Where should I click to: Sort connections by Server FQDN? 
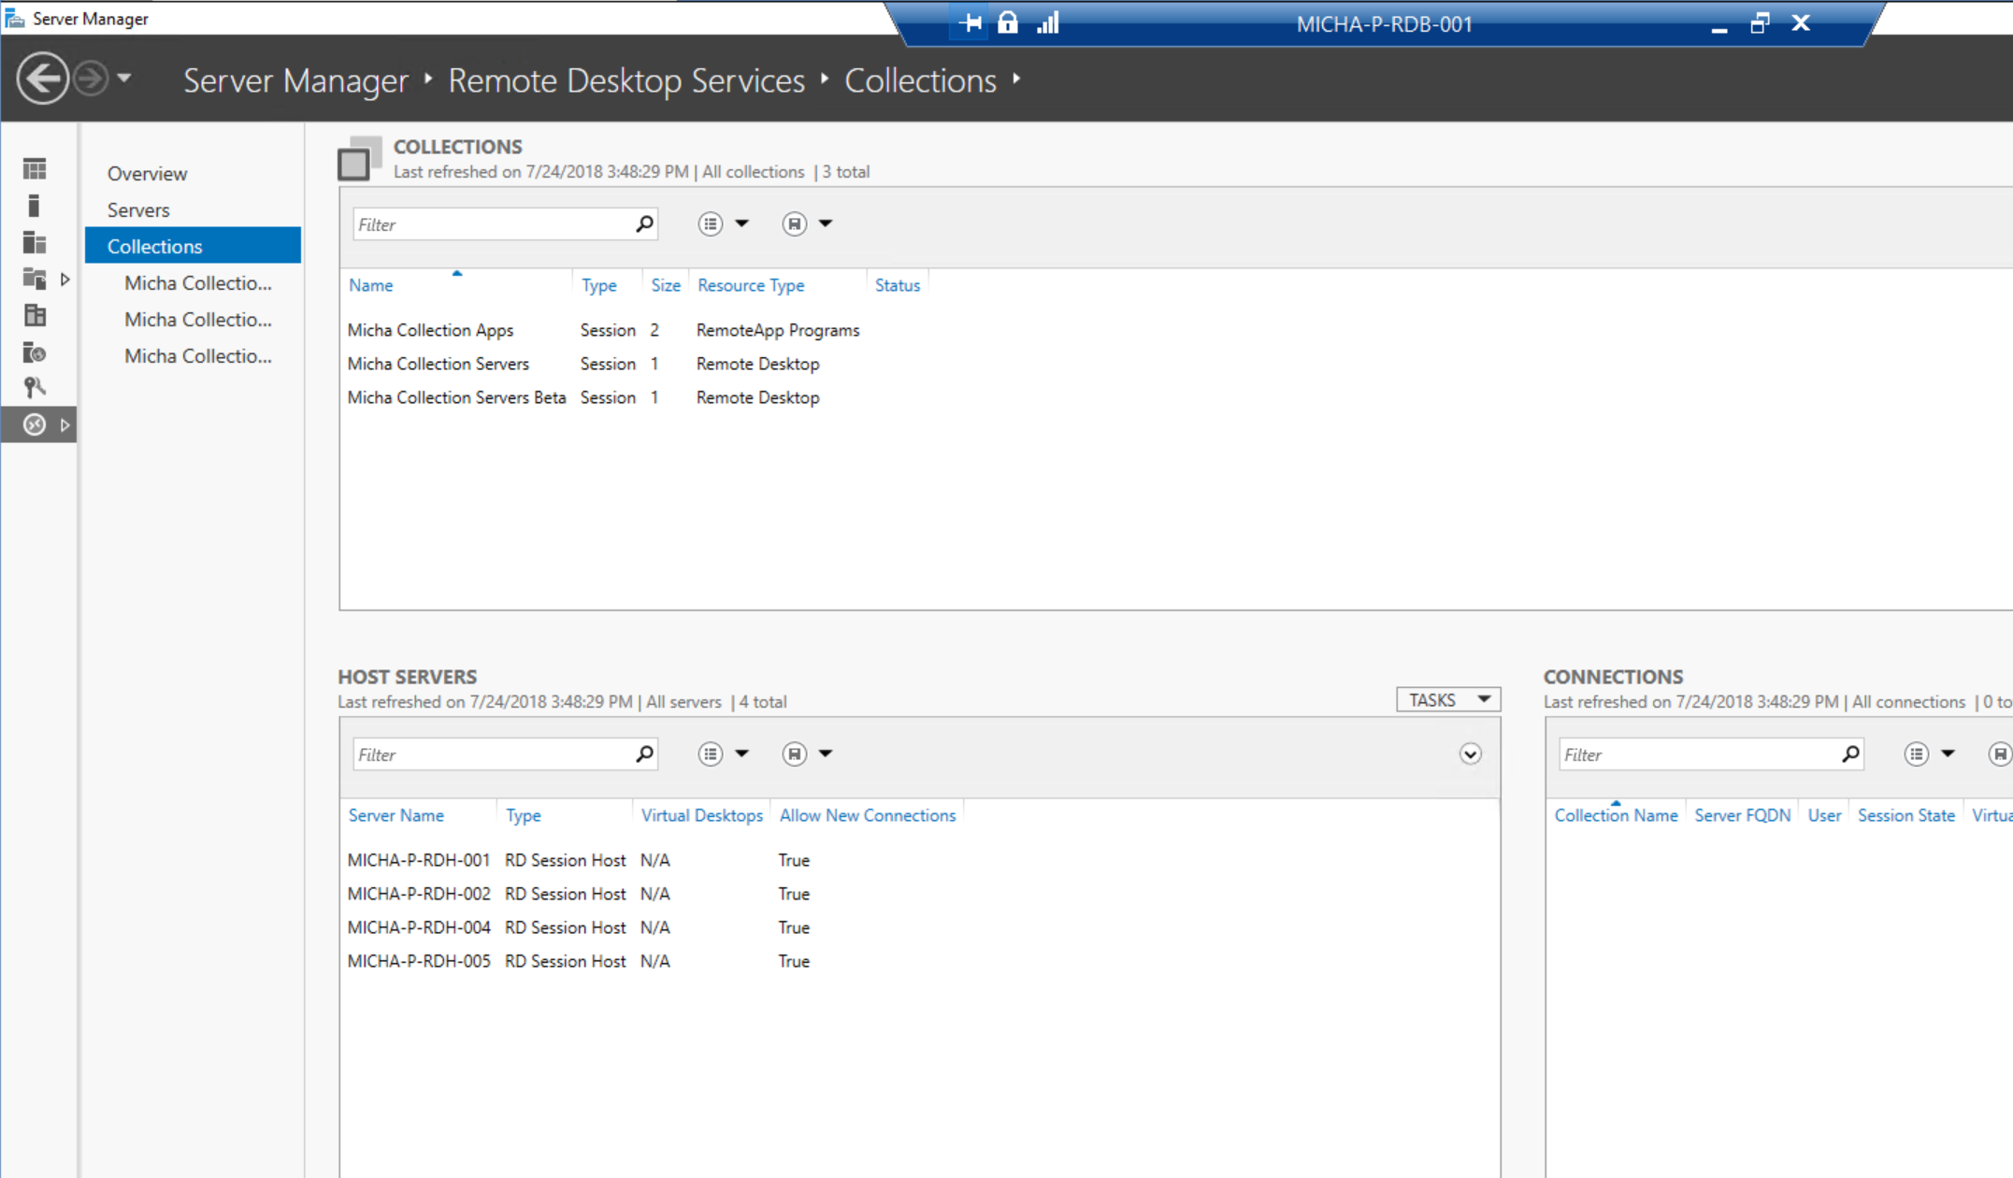pyautogui.click(x=1743, y=815)
